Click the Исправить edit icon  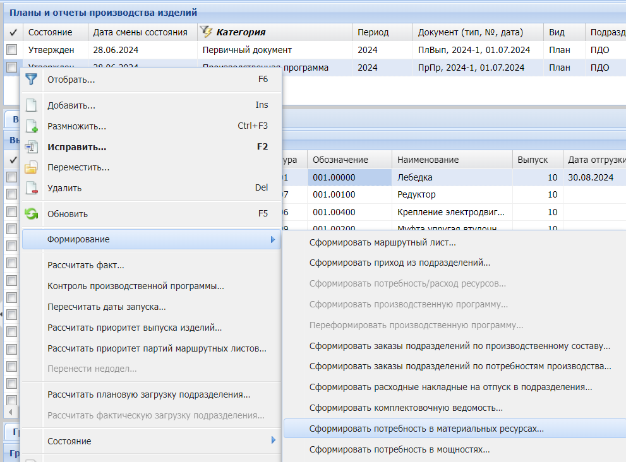pyautogui.click(x=31, y=147)
